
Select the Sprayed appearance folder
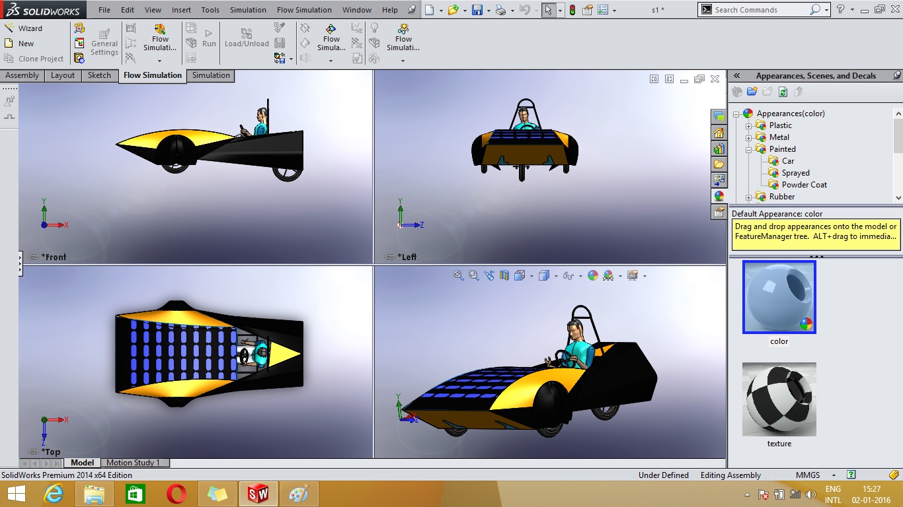pyautogui.click(x=795, y=173)
